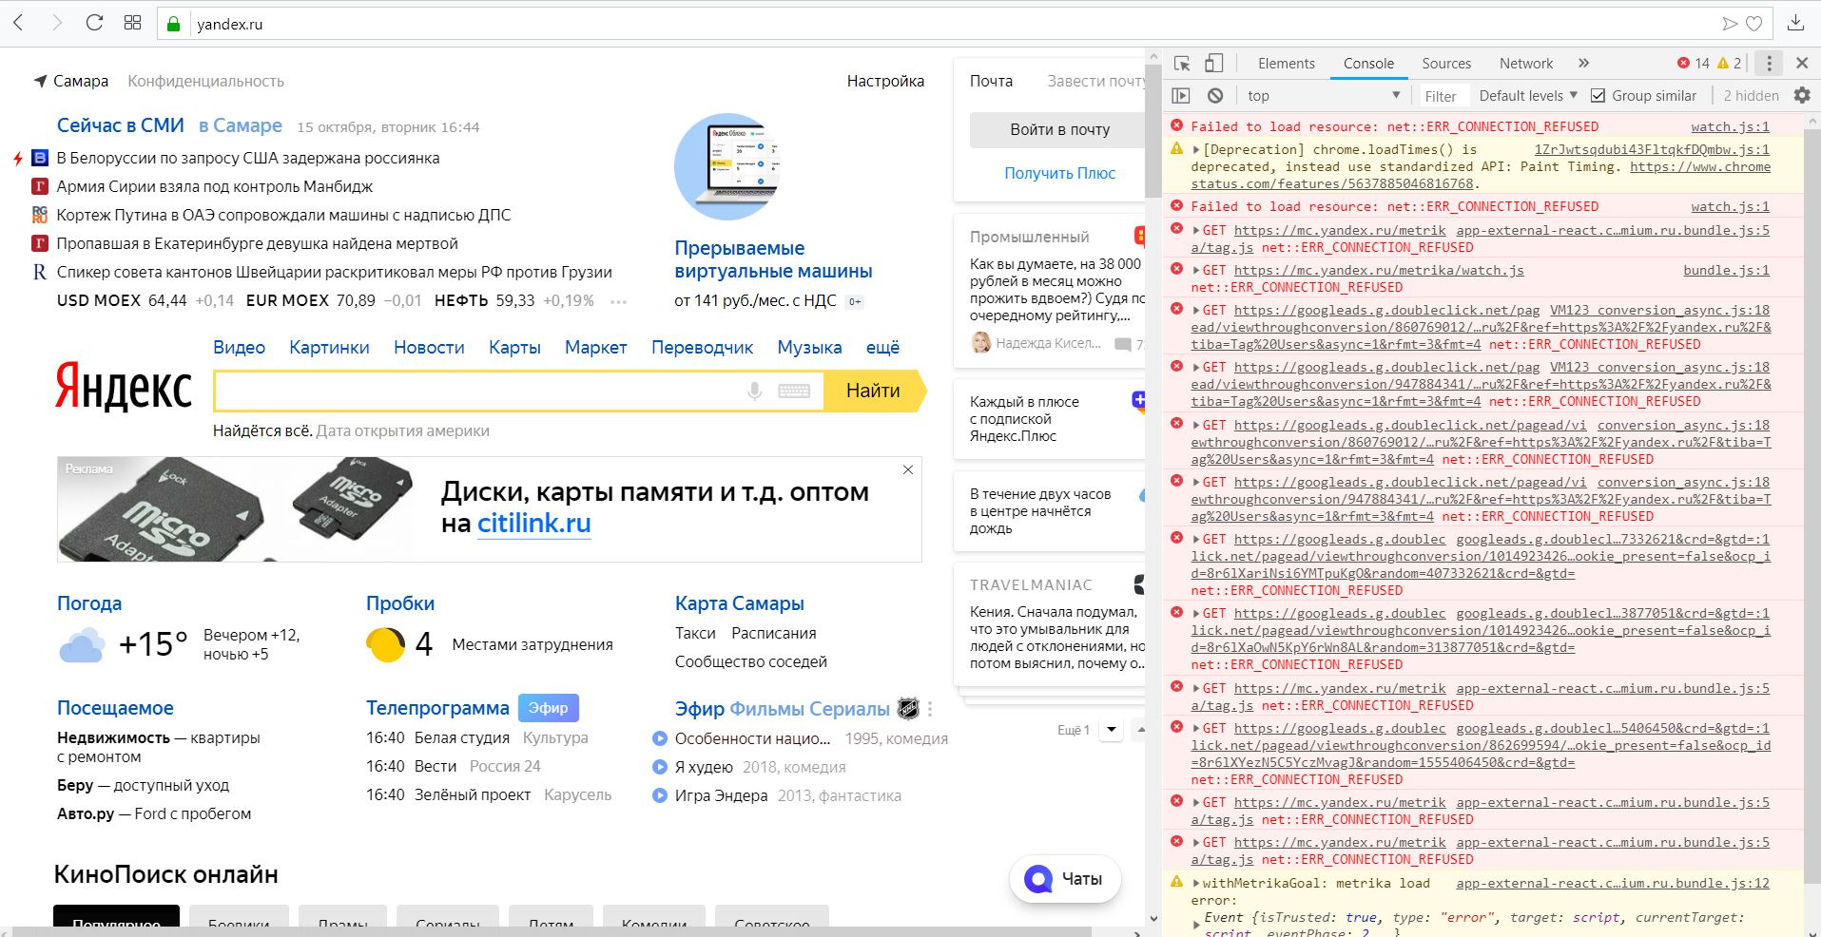Open the on-screen keyboard icon
This screenshot has height=937, width=1821.
794,391
